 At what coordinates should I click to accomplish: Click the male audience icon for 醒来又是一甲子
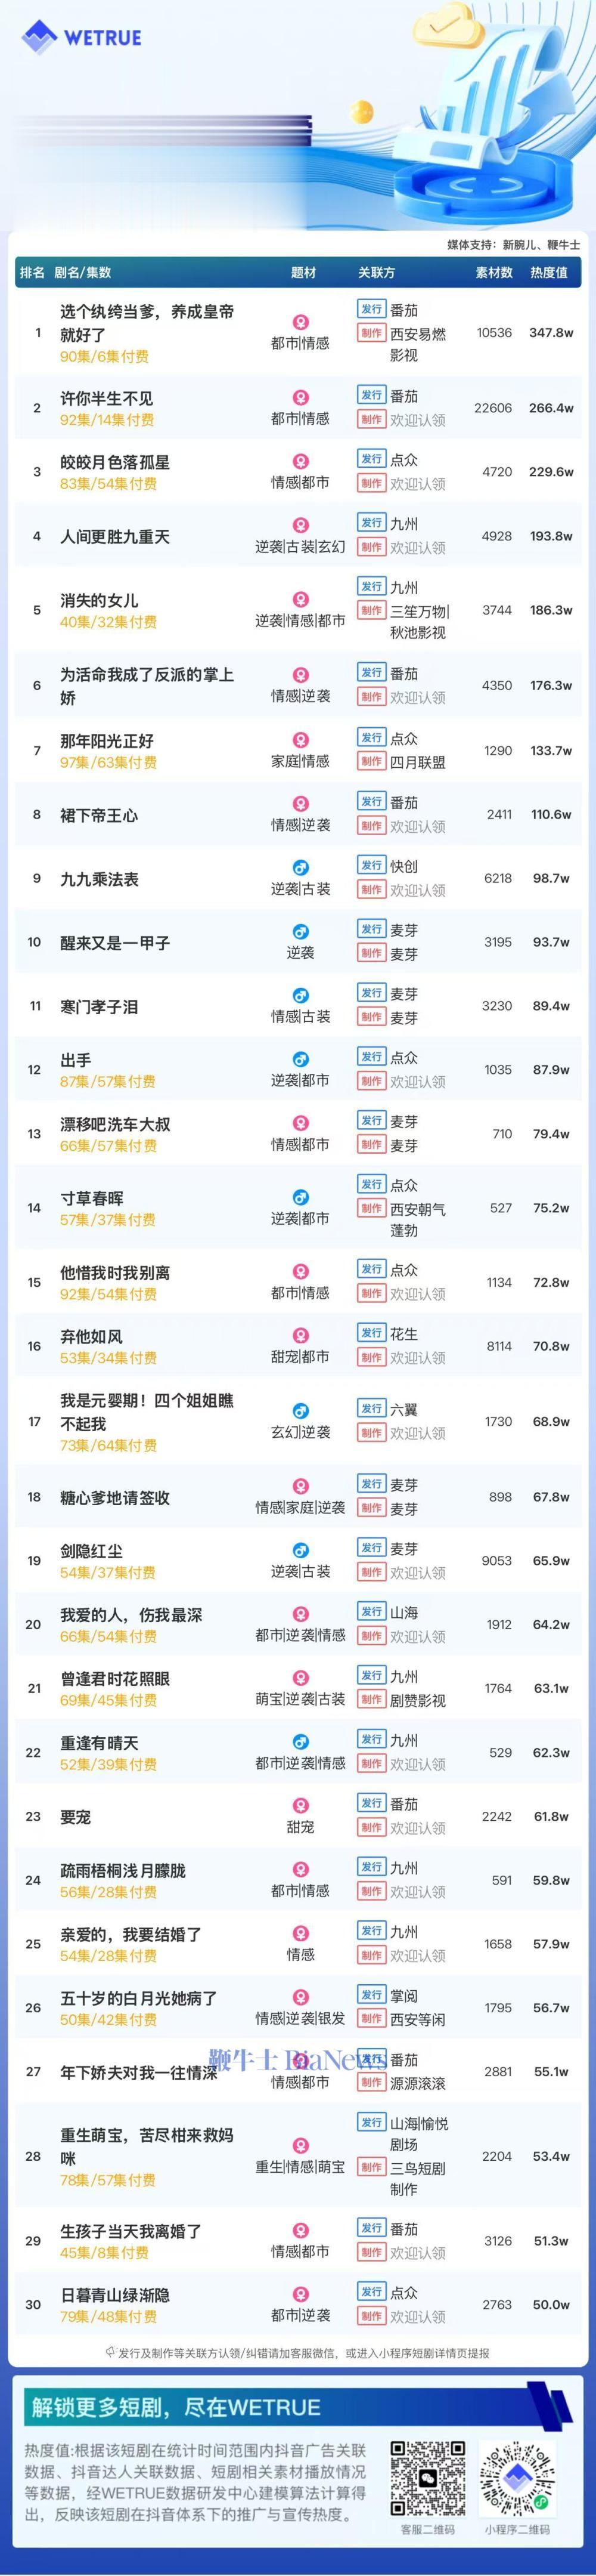(300, 931)
